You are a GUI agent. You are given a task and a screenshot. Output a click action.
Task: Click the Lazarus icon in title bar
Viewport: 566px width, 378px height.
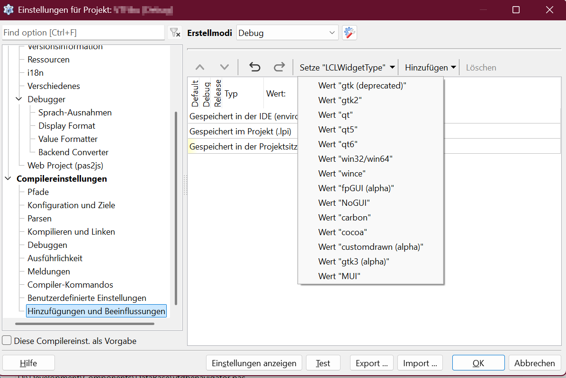click(x=9, y=10)
